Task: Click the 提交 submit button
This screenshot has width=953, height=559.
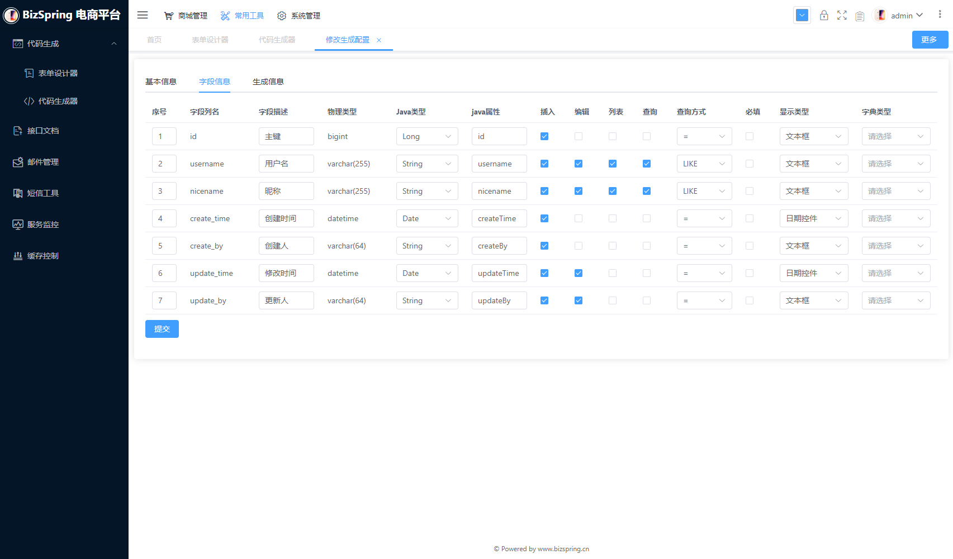Action: (x=162, y=329)
